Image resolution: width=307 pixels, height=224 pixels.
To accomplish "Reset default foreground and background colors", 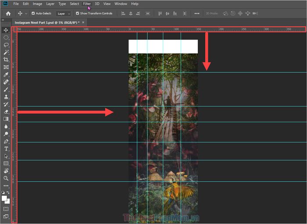I will pyautogui.click(x=3, y=192).
